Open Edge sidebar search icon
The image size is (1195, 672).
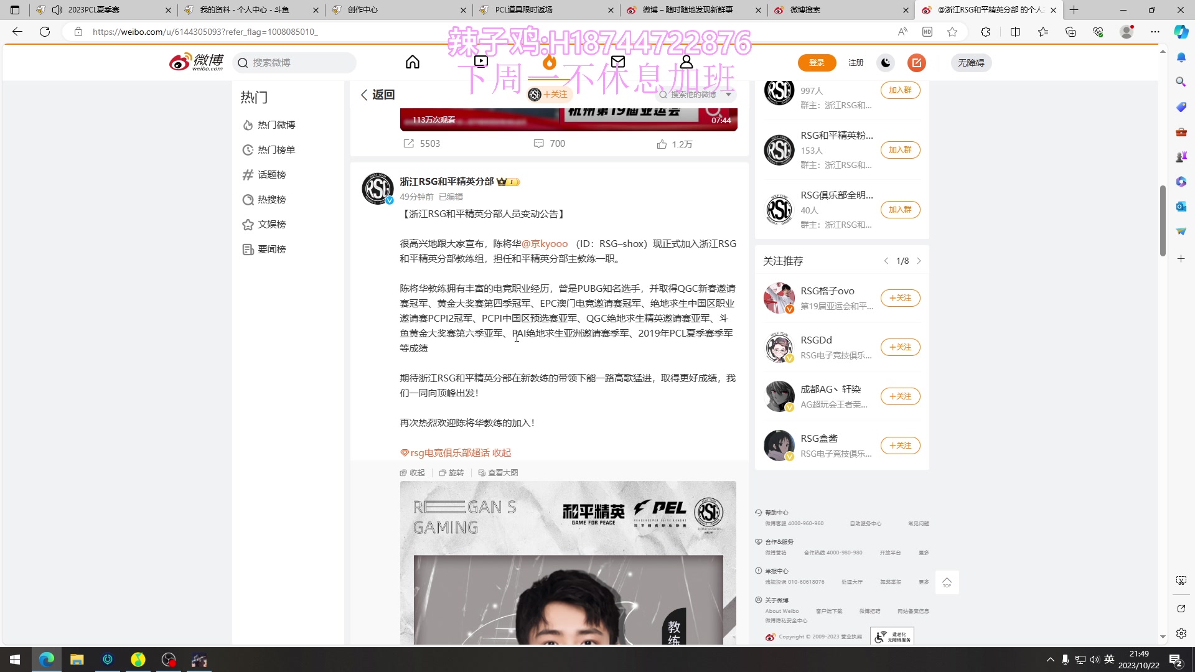tap(1181, 82)
